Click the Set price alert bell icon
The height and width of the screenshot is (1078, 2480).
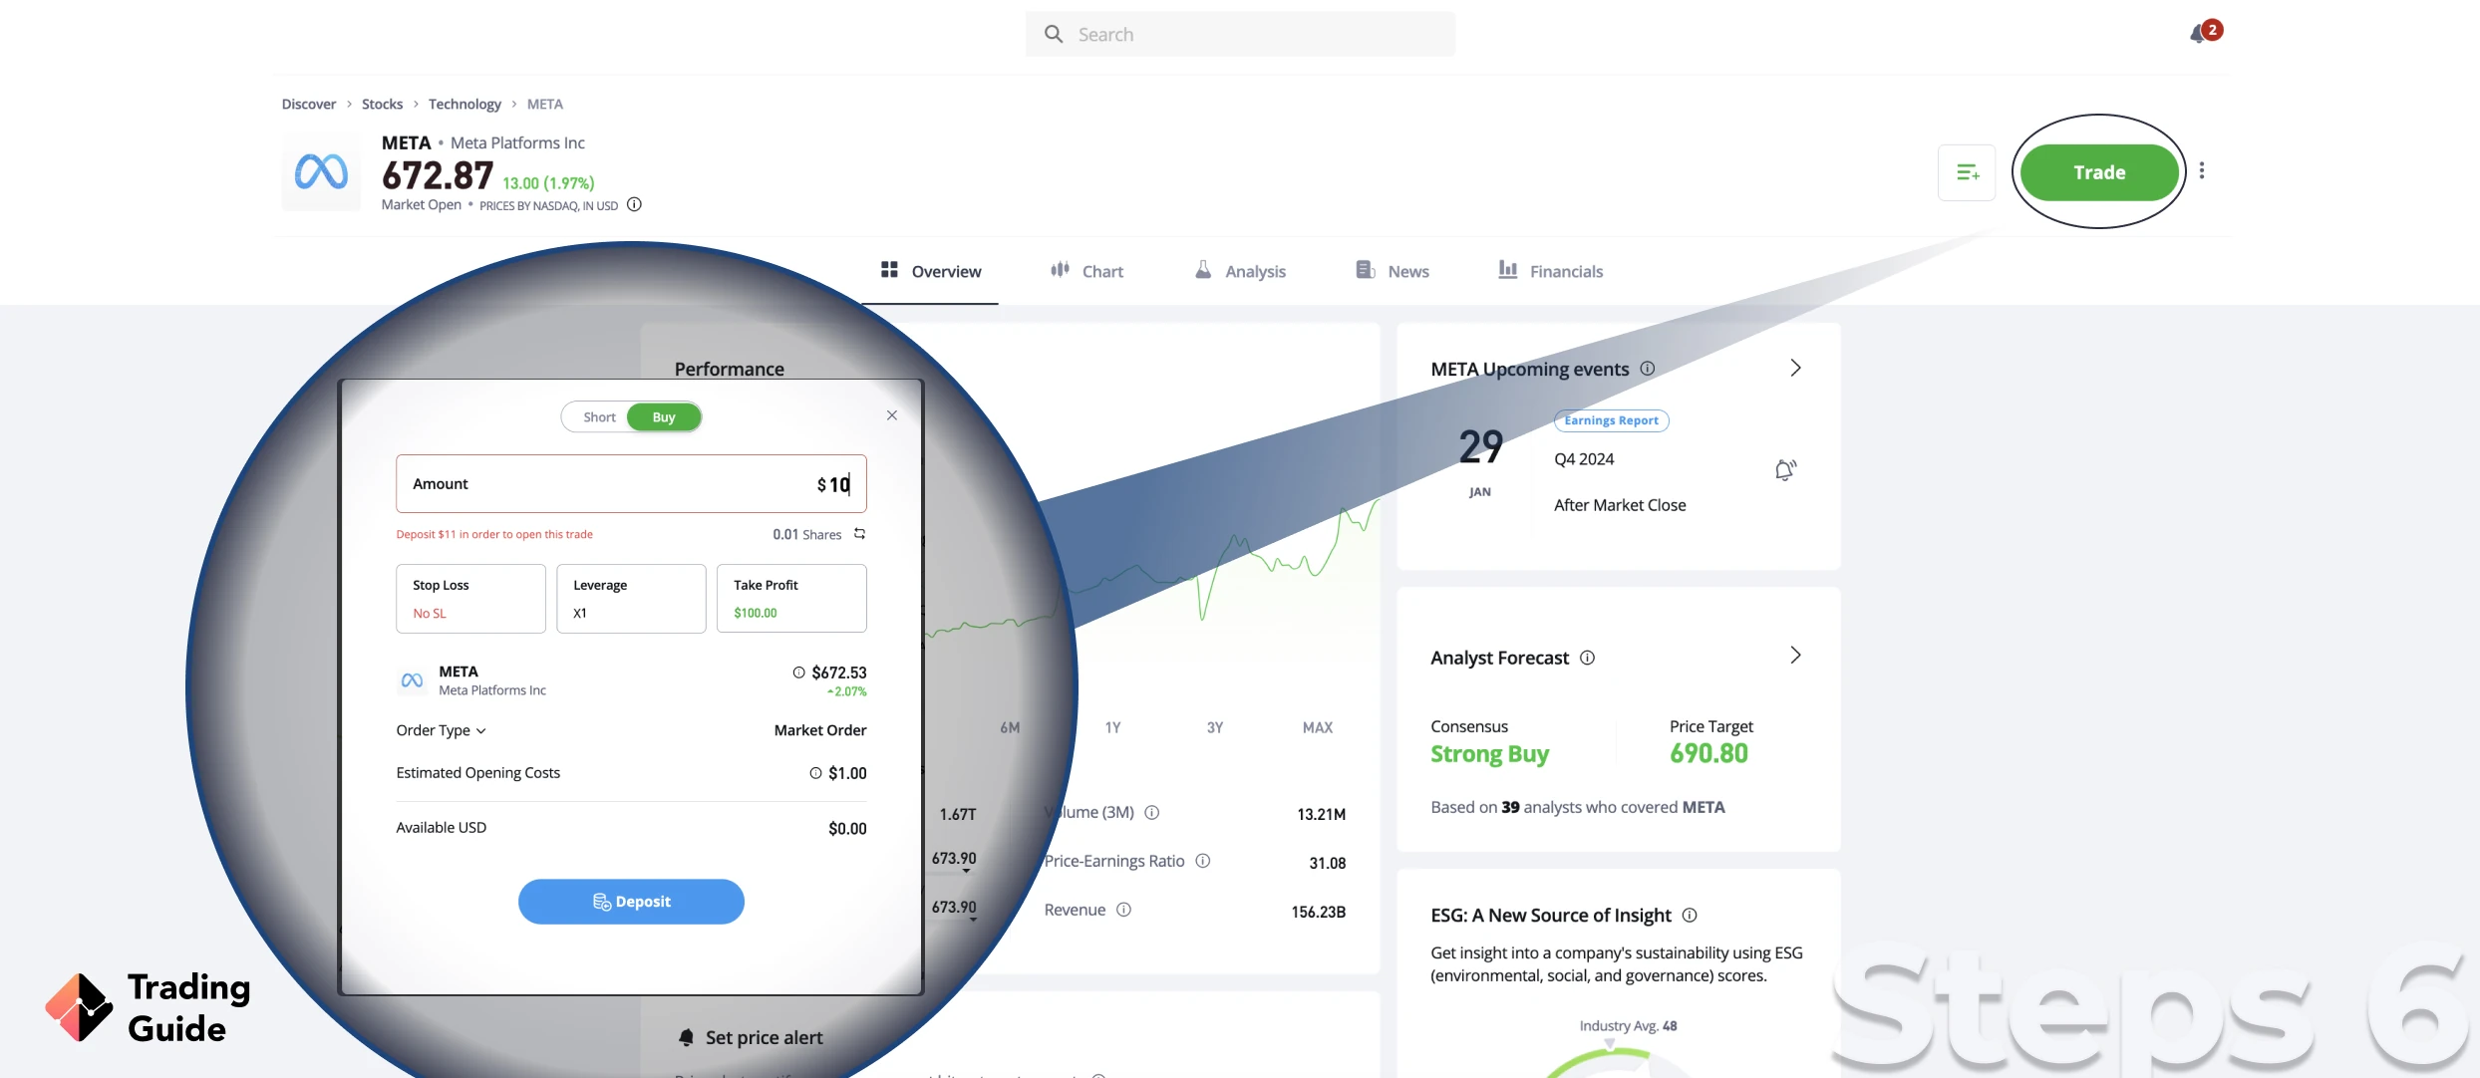pyautogui.click(x=686, y=1038)
